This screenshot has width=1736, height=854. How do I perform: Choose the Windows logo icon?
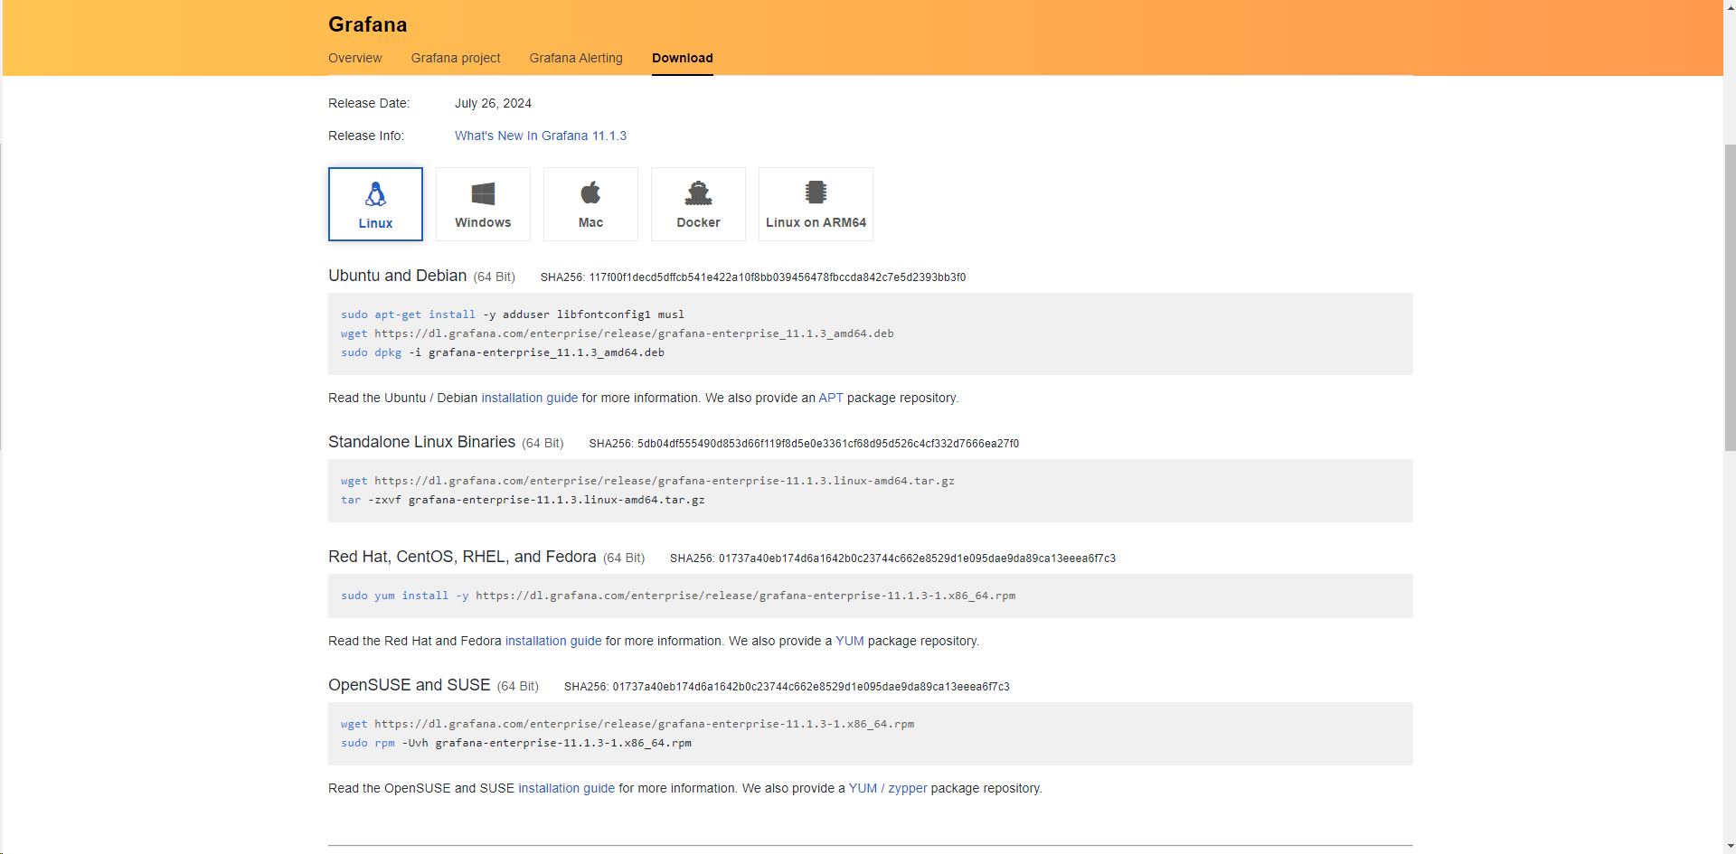pyautogui.click(x=483, y=193)
